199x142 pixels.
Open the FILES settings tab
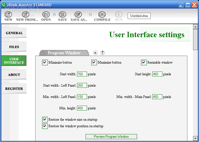tap(14, 47)
